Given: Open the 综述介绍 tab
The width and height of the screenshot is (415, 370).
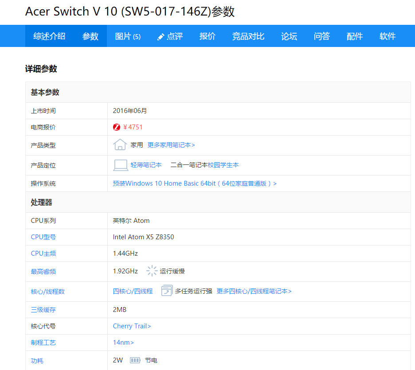Looking at the screenshot, I should tap(49, 36).
